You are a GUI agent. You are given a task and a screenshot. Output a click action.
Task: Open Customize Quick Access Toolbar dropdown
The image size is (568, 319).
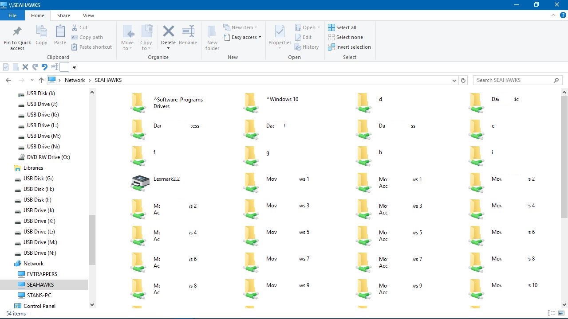(74, 67)
